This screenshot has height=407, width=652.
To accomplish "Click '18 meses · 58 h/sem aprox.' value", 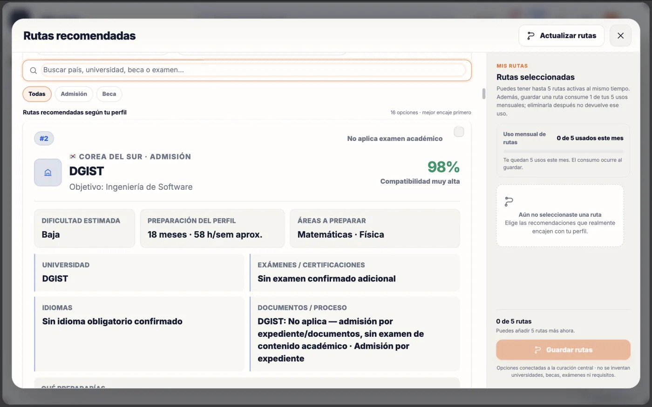I will tap(205, 234).
